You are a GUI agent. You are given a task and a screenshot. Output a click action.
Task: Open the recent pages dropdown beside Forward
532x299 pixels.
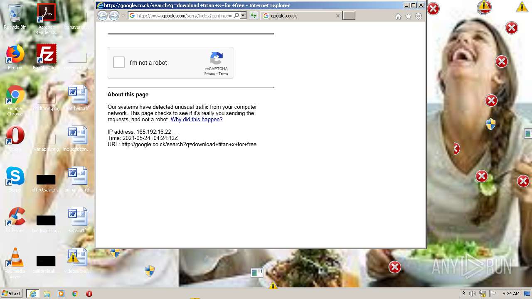123,16
